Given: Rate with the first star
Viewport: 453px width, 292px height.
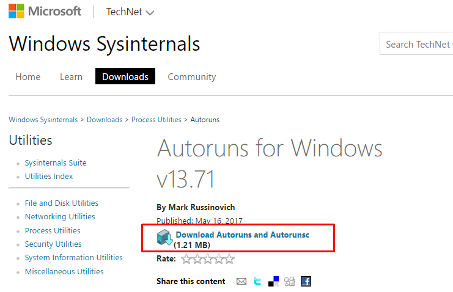Looking at the screenshot, I should (x=186, y=259).
